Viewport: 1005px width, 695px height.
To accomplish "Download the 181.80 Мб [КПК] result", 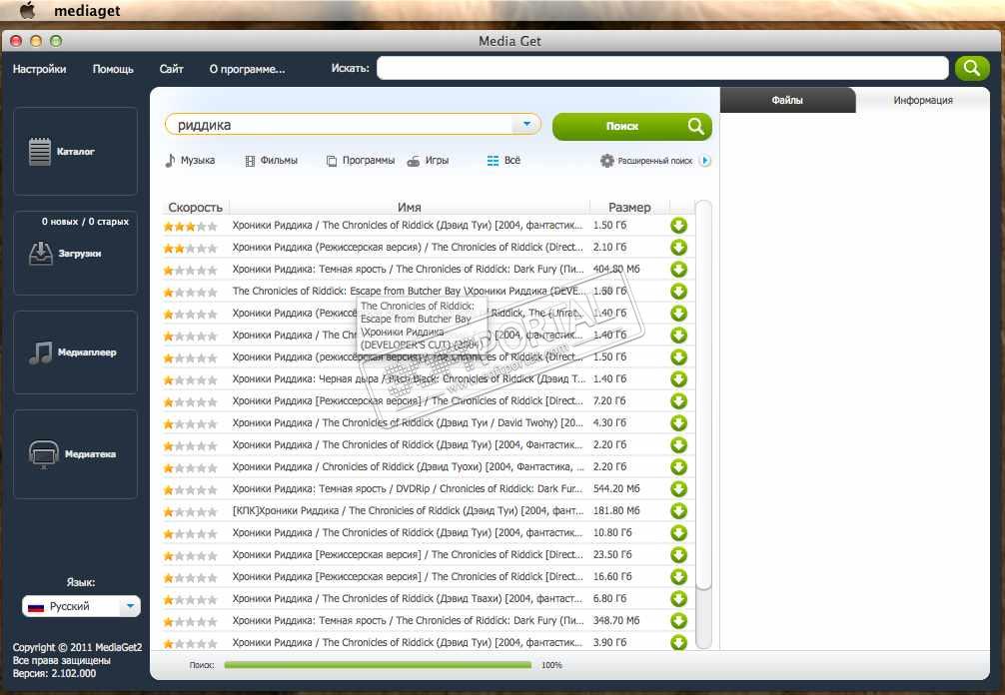I will [678, 511].
